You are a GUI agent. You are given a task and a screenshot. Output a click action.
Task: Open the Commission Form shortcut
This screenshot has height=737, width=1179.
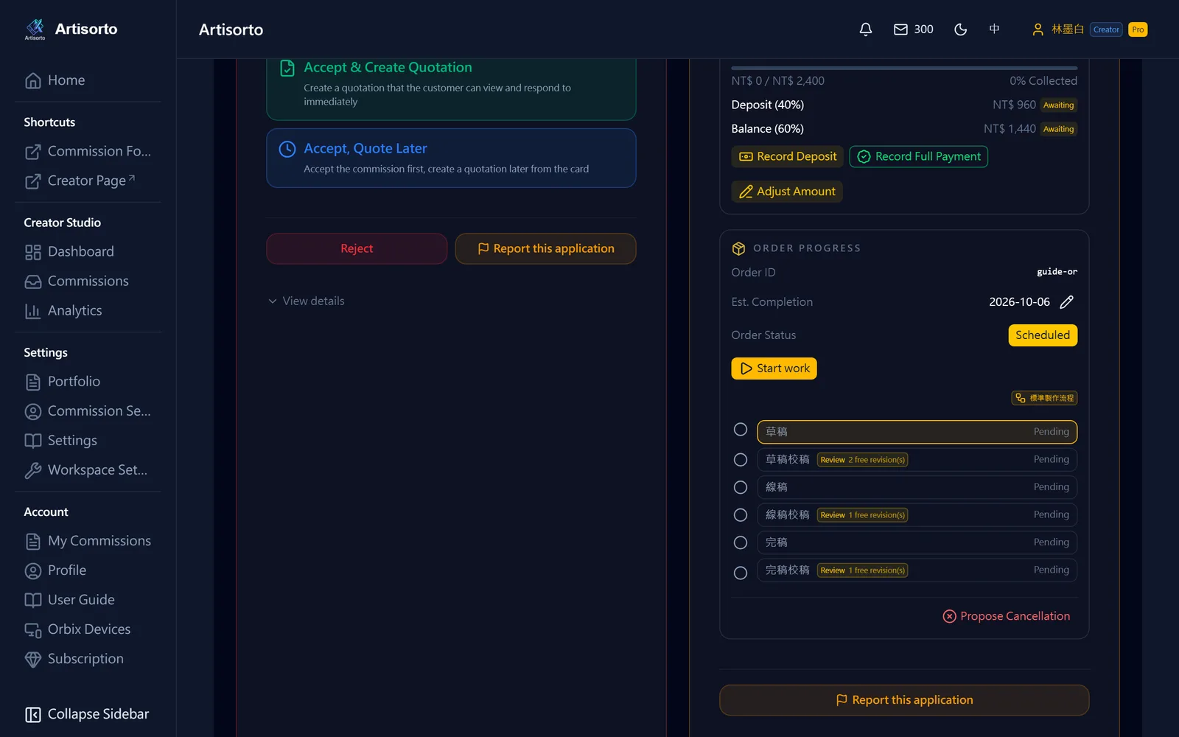coord(88,151)
